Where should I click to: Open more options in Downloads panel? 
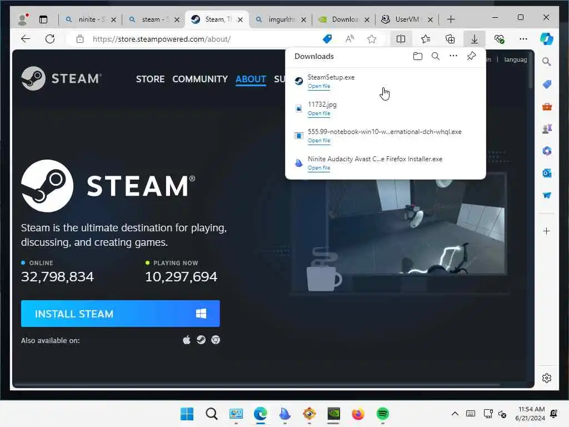(x=453, y=56)
